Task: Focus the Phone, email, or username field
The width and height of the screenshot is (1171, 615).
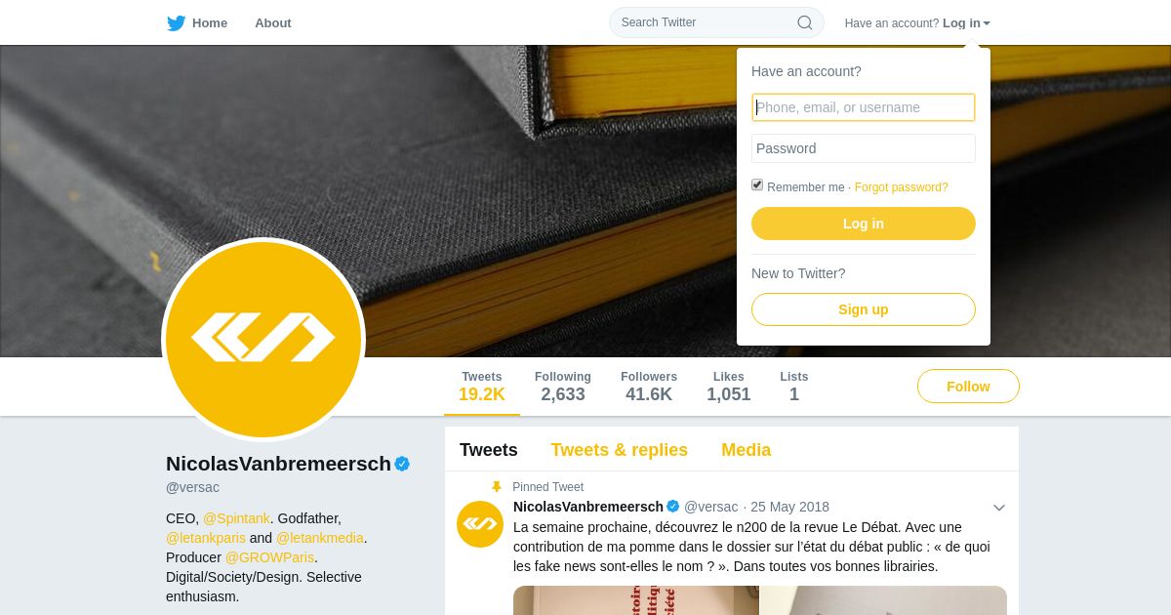Action: point(864,107)
